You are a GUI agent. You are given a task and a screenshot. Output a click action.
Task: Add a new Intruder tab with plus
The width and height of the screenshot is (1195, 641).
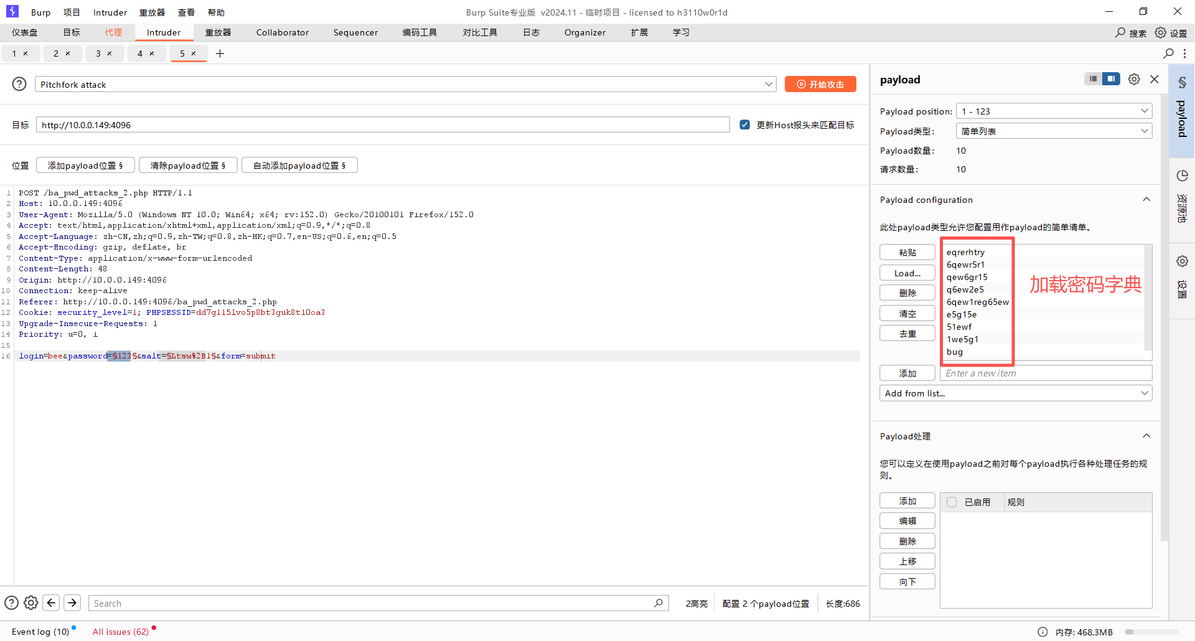tap(220, 54)
